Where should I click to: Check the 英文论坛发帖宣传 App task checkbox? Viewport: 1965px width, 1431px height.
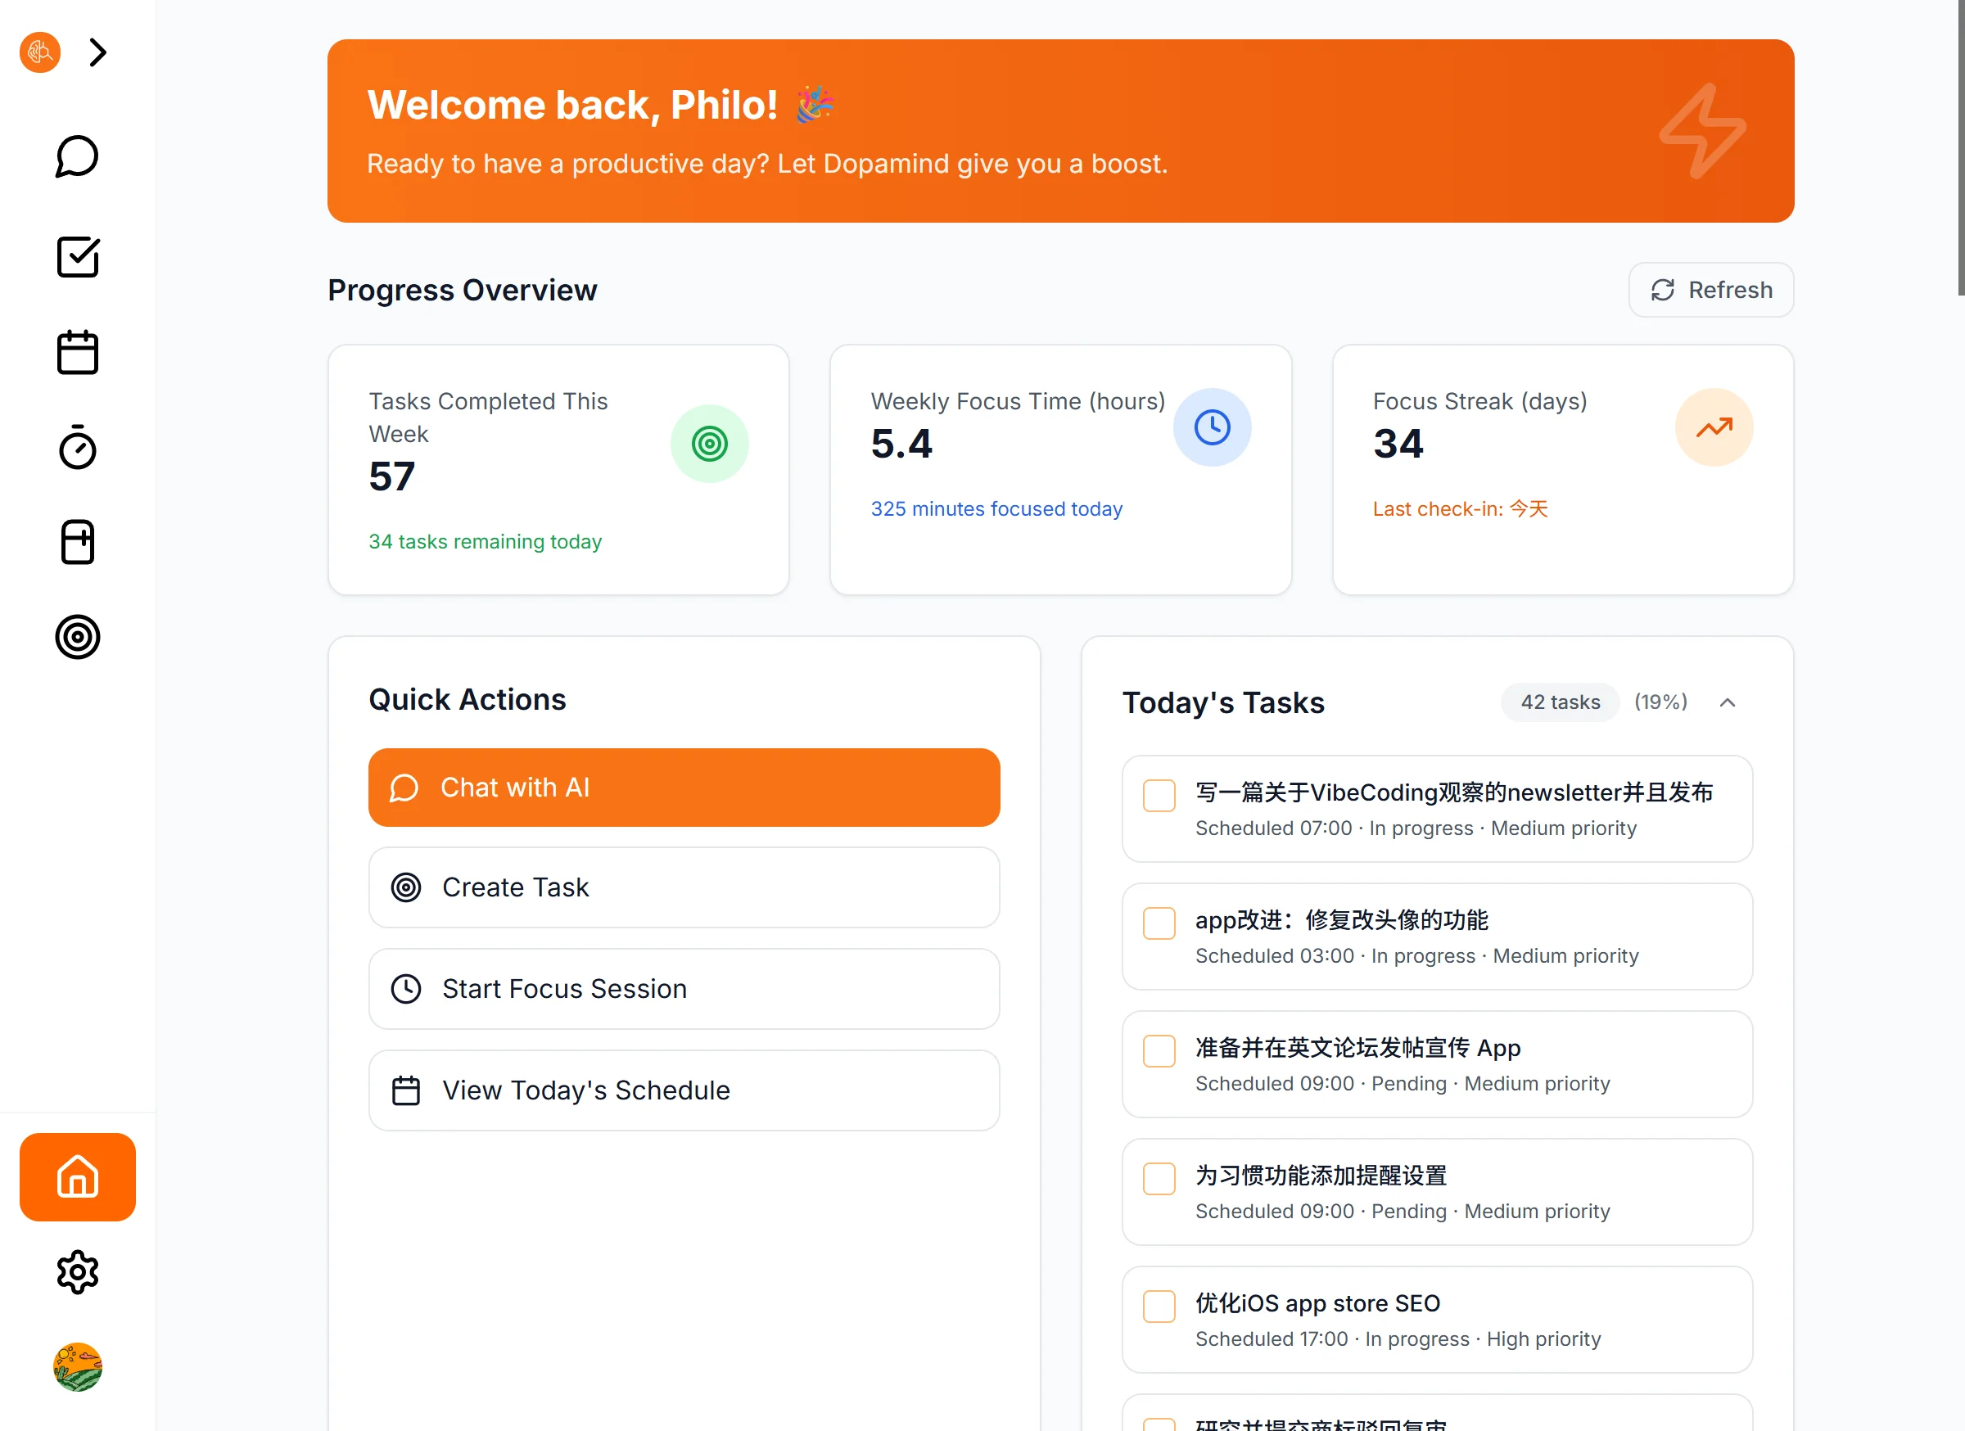tap(1159, 1050)
